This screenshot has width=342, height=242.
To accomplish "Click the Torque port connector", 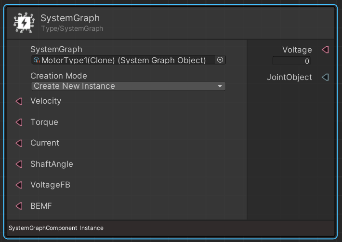I will pos(19,122).
